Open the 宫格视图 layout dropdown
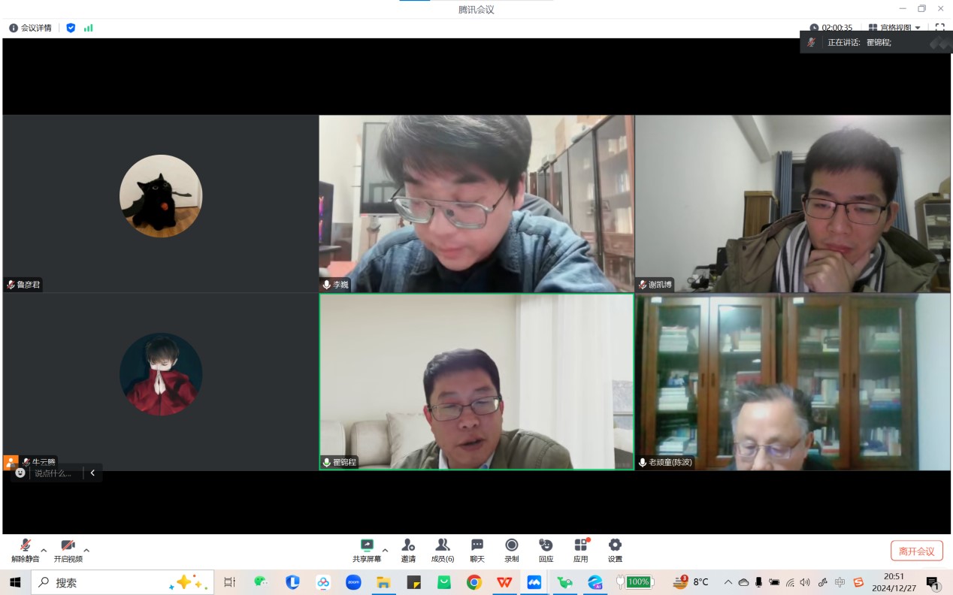This screenshot has width=953, height=595. tap(894, 28)
